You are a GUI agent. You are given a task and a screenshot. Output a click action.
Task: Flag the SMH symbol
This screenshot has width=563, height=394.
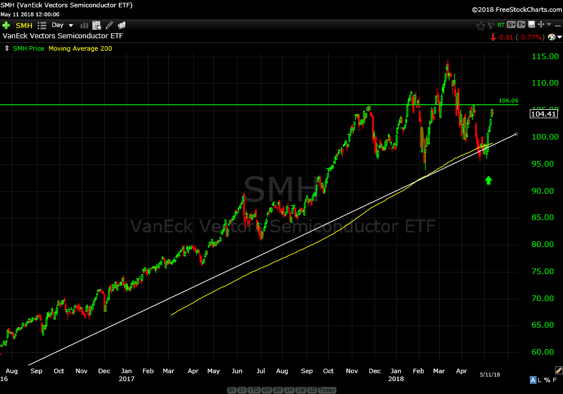pos(491,25)
